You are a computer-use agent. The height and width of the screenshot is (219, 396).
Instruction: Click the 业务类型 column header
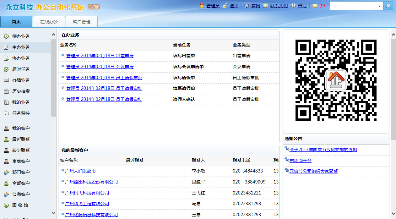[x=241, y=45]
